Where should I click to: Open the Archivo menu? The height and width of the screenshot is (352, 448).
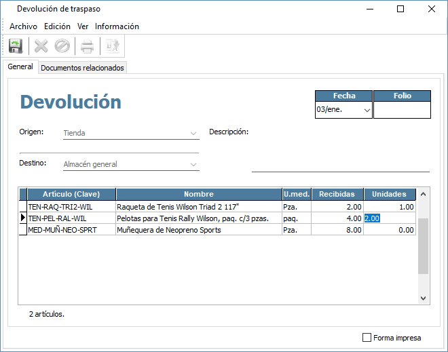click(23, 26)
